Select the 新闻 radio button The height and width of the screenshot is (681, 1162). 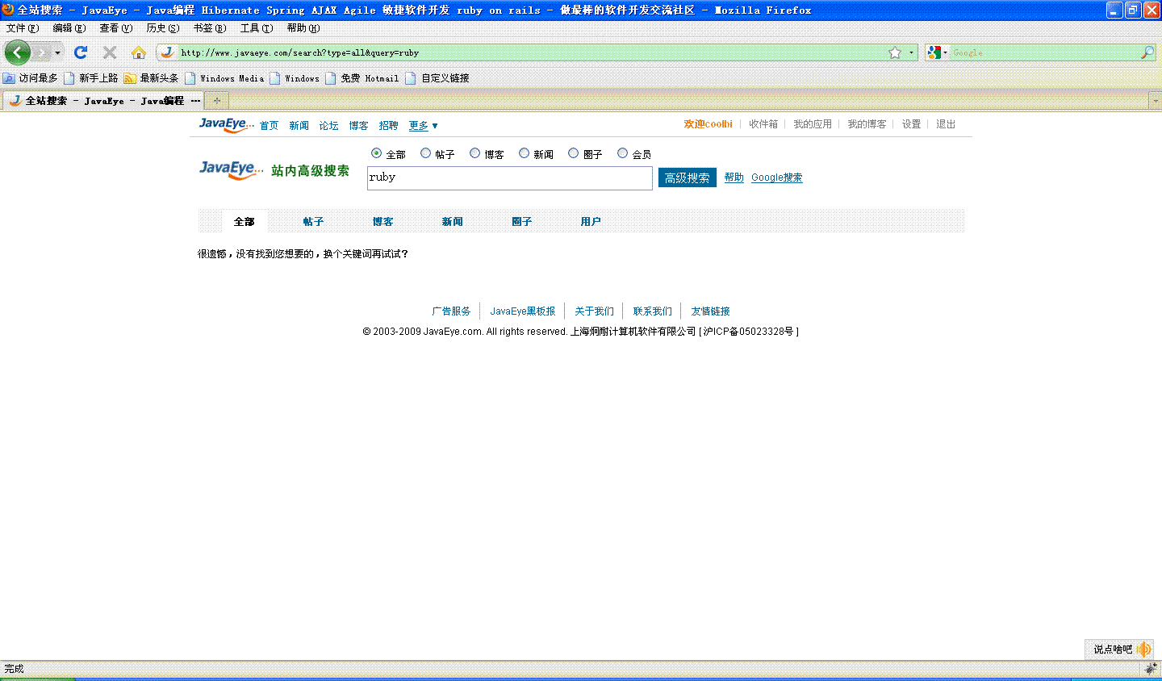point(524,153)
